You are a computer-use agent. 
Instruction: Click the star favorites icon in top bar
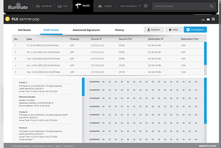[x=146, y=6]
